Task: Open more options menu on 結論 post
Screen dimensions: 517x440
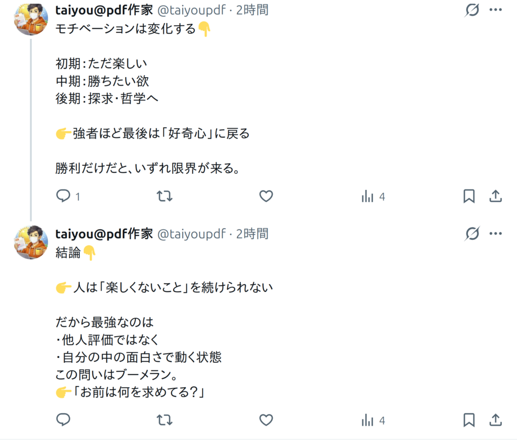Action: (496, 233)
